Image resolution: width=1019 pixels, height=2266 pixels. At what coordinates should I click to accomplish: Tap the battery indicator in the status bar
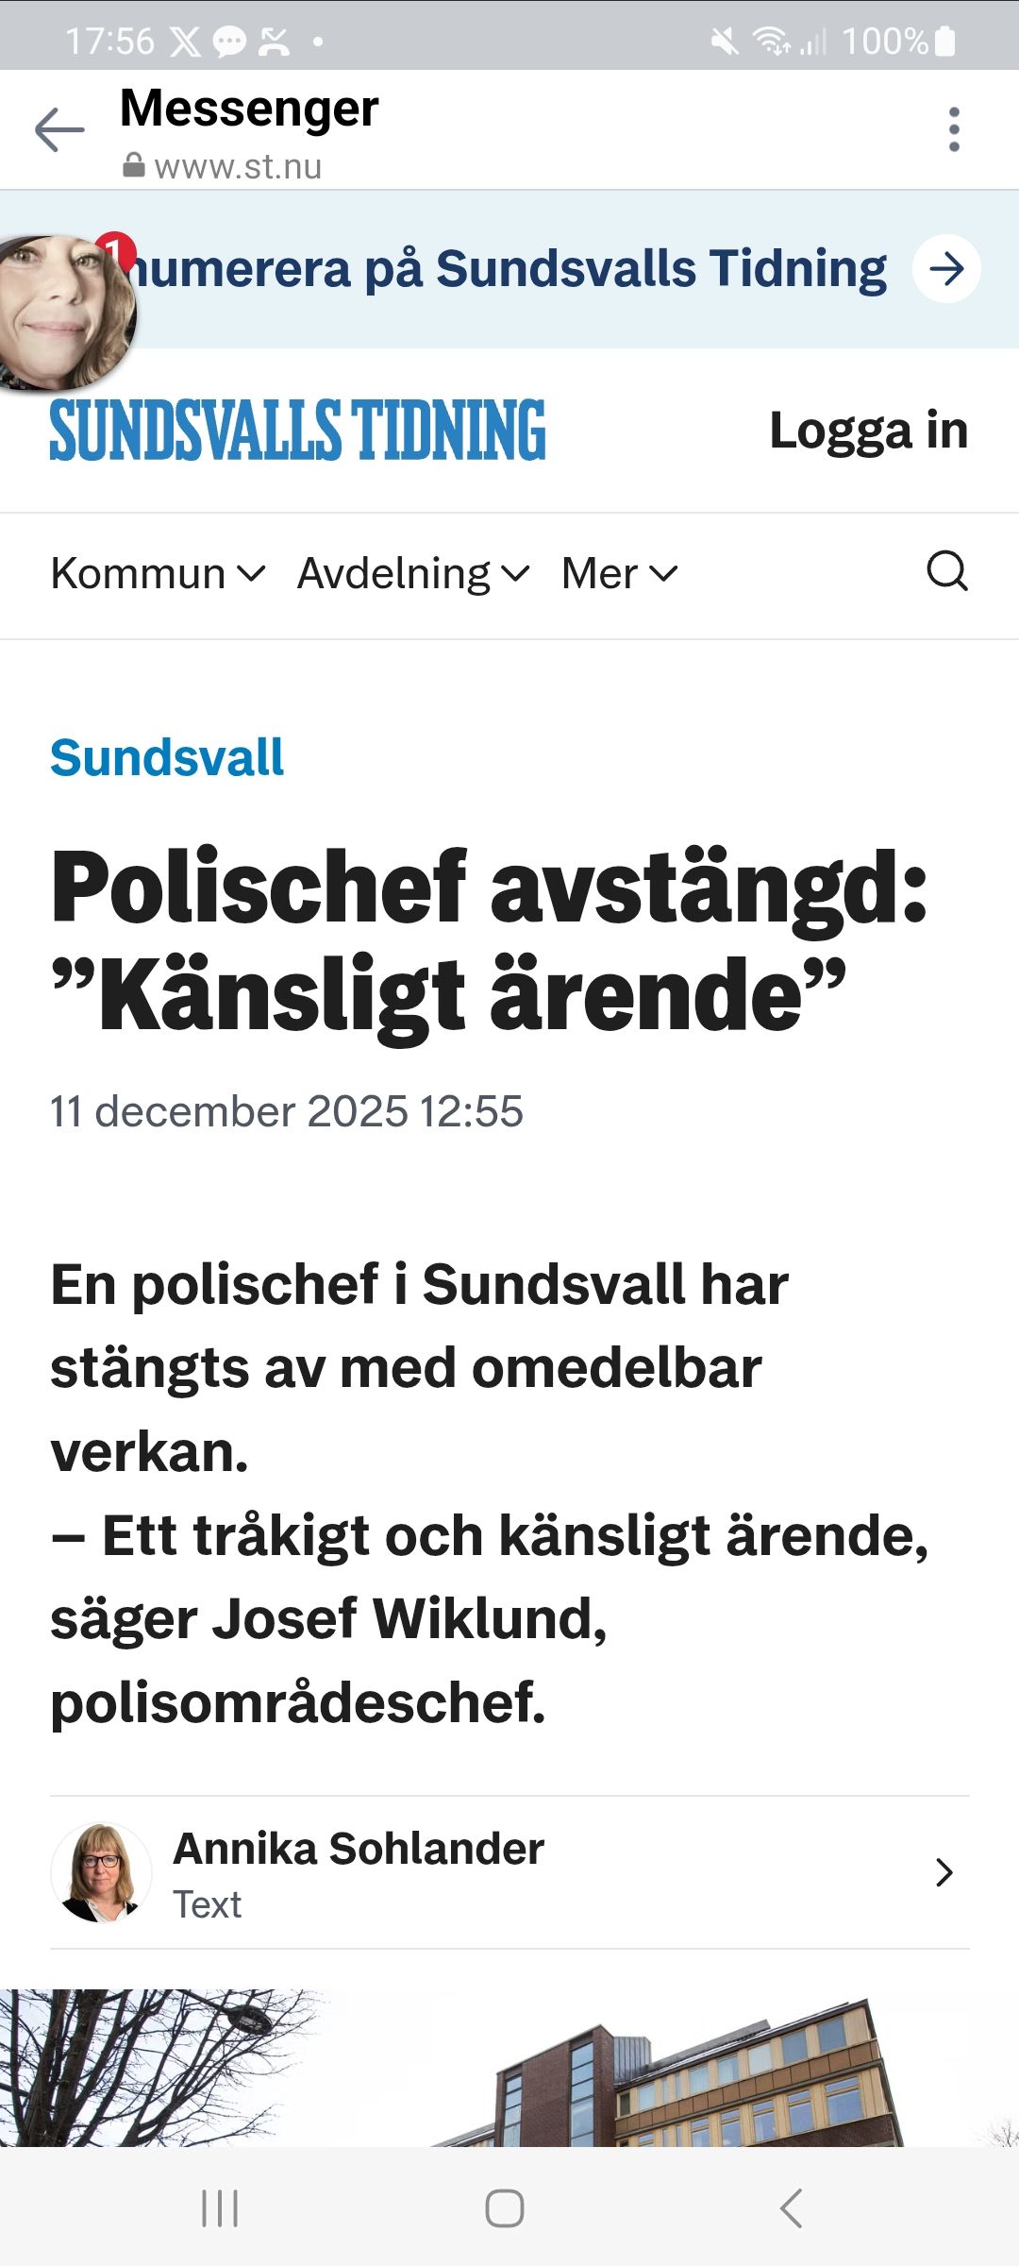click(x=944, y=40)
